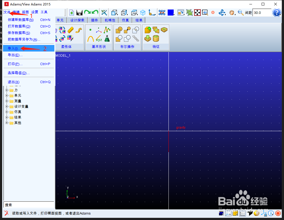Click the green undo arrow
The image size is (284, 220).
[x=95, y=13]
